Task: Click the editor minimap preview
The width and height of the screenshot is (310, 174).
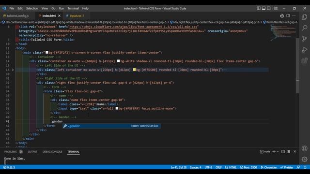Action: (x=283, y=32)
